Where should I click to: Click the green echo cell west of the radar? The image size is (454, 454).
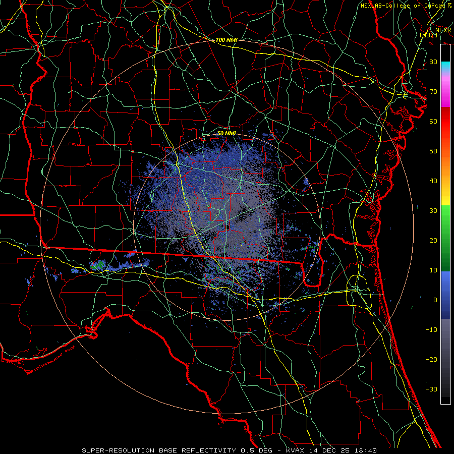98,265
